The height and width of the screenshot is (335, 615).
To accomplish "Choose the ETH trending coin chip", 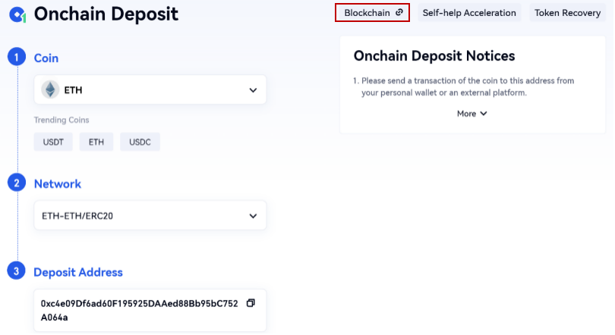I will coord(96,142).
